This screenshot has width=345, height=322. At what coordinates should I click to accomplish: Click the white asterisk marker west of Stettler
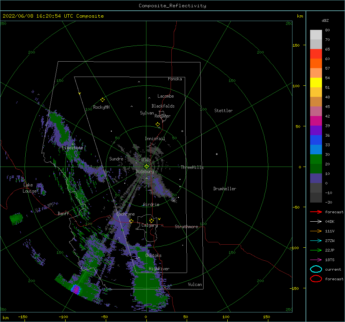coord(182,131)
